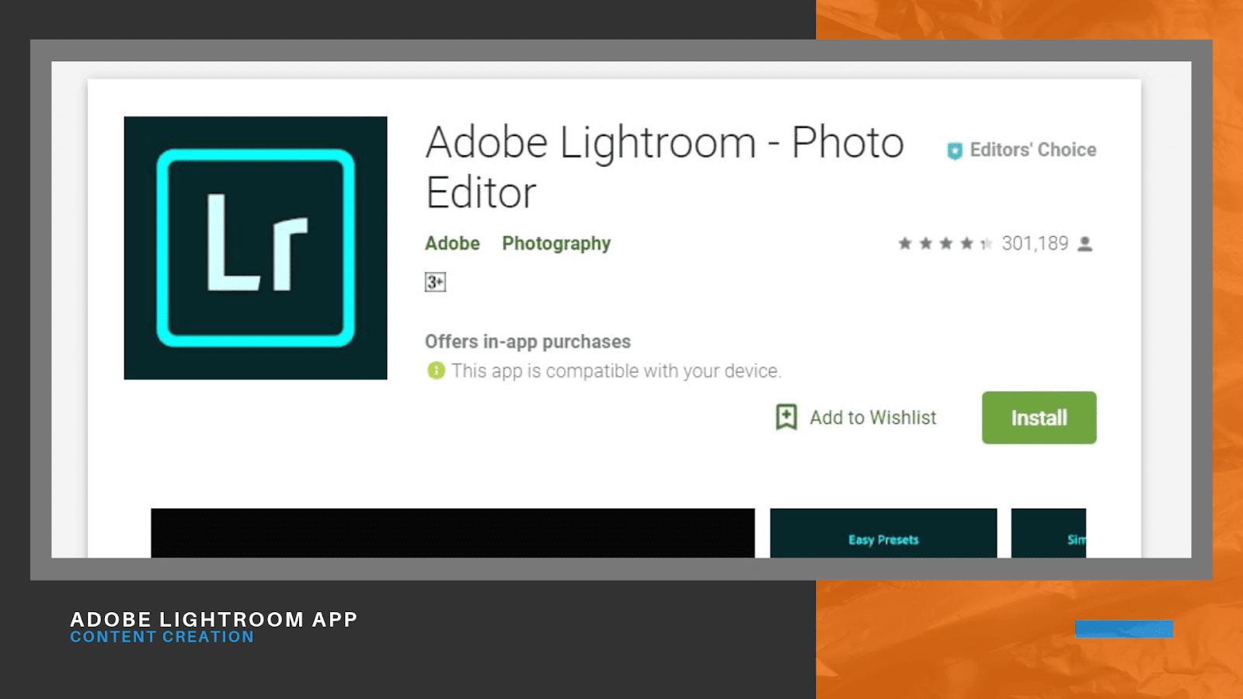Click the 301,189 review count
Image resolution: width=1243 pixels, height=699 pixels.
click(x=1035, y=244)
